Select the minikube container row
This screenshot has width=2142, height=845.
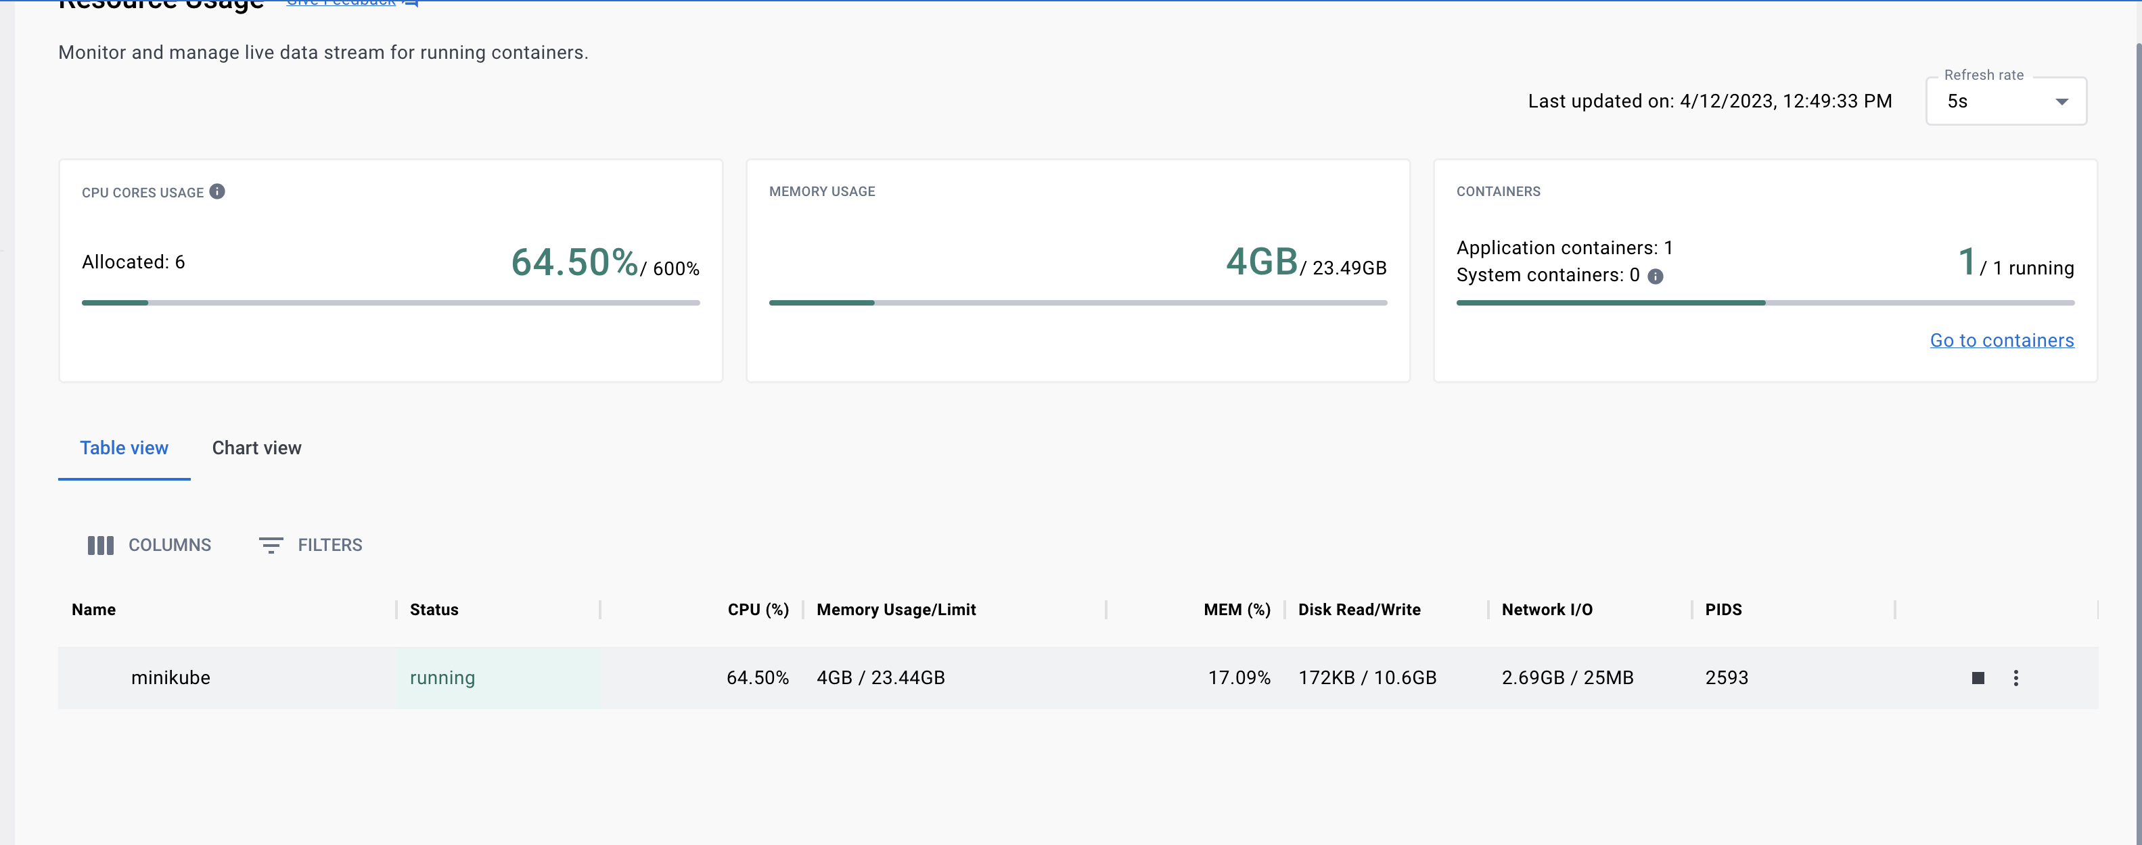[170, 678]
